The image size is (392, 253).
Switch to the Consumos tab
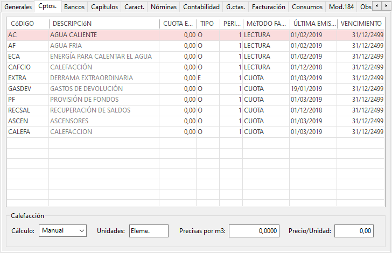click(307, 7)
